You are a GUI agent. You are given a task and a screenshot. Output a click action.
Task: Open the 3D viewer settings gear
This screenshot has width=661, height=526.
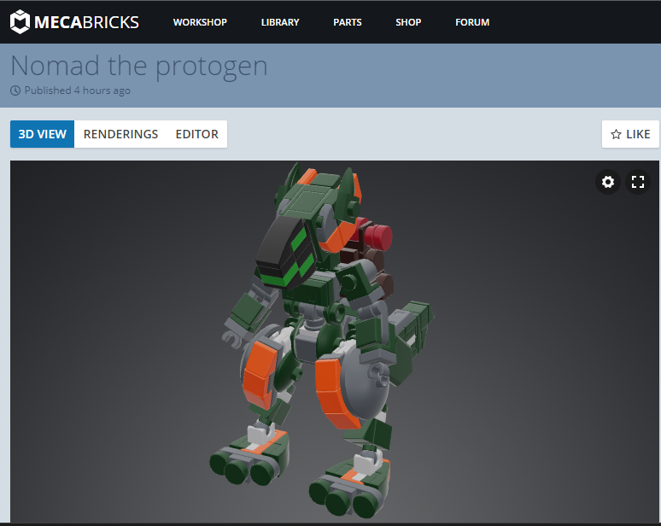click(608, 182)
